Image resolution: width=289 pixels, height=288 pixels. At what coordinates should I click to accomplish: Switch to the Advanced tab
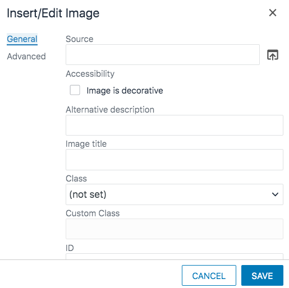(x=26, y=57)
